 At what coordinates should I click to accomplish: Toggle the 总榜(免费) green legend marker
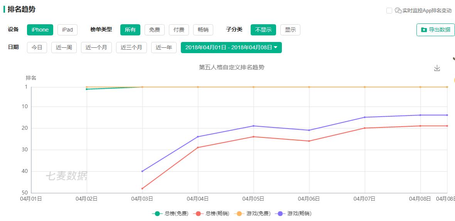pos(157,214)
